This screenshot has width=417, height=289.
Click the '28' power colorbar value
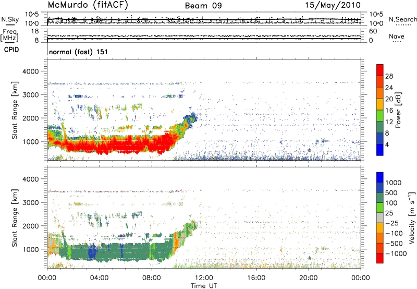(x=389, y=76)
